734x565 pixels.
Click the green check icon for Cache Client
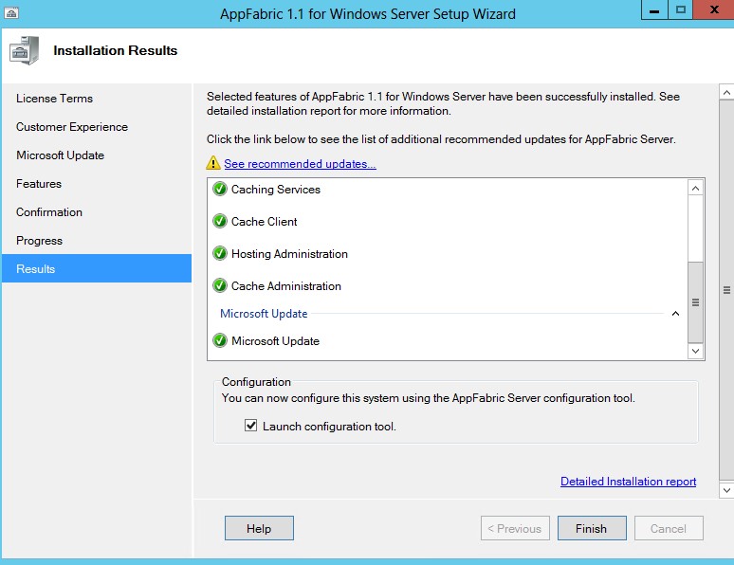coord(220,221)
